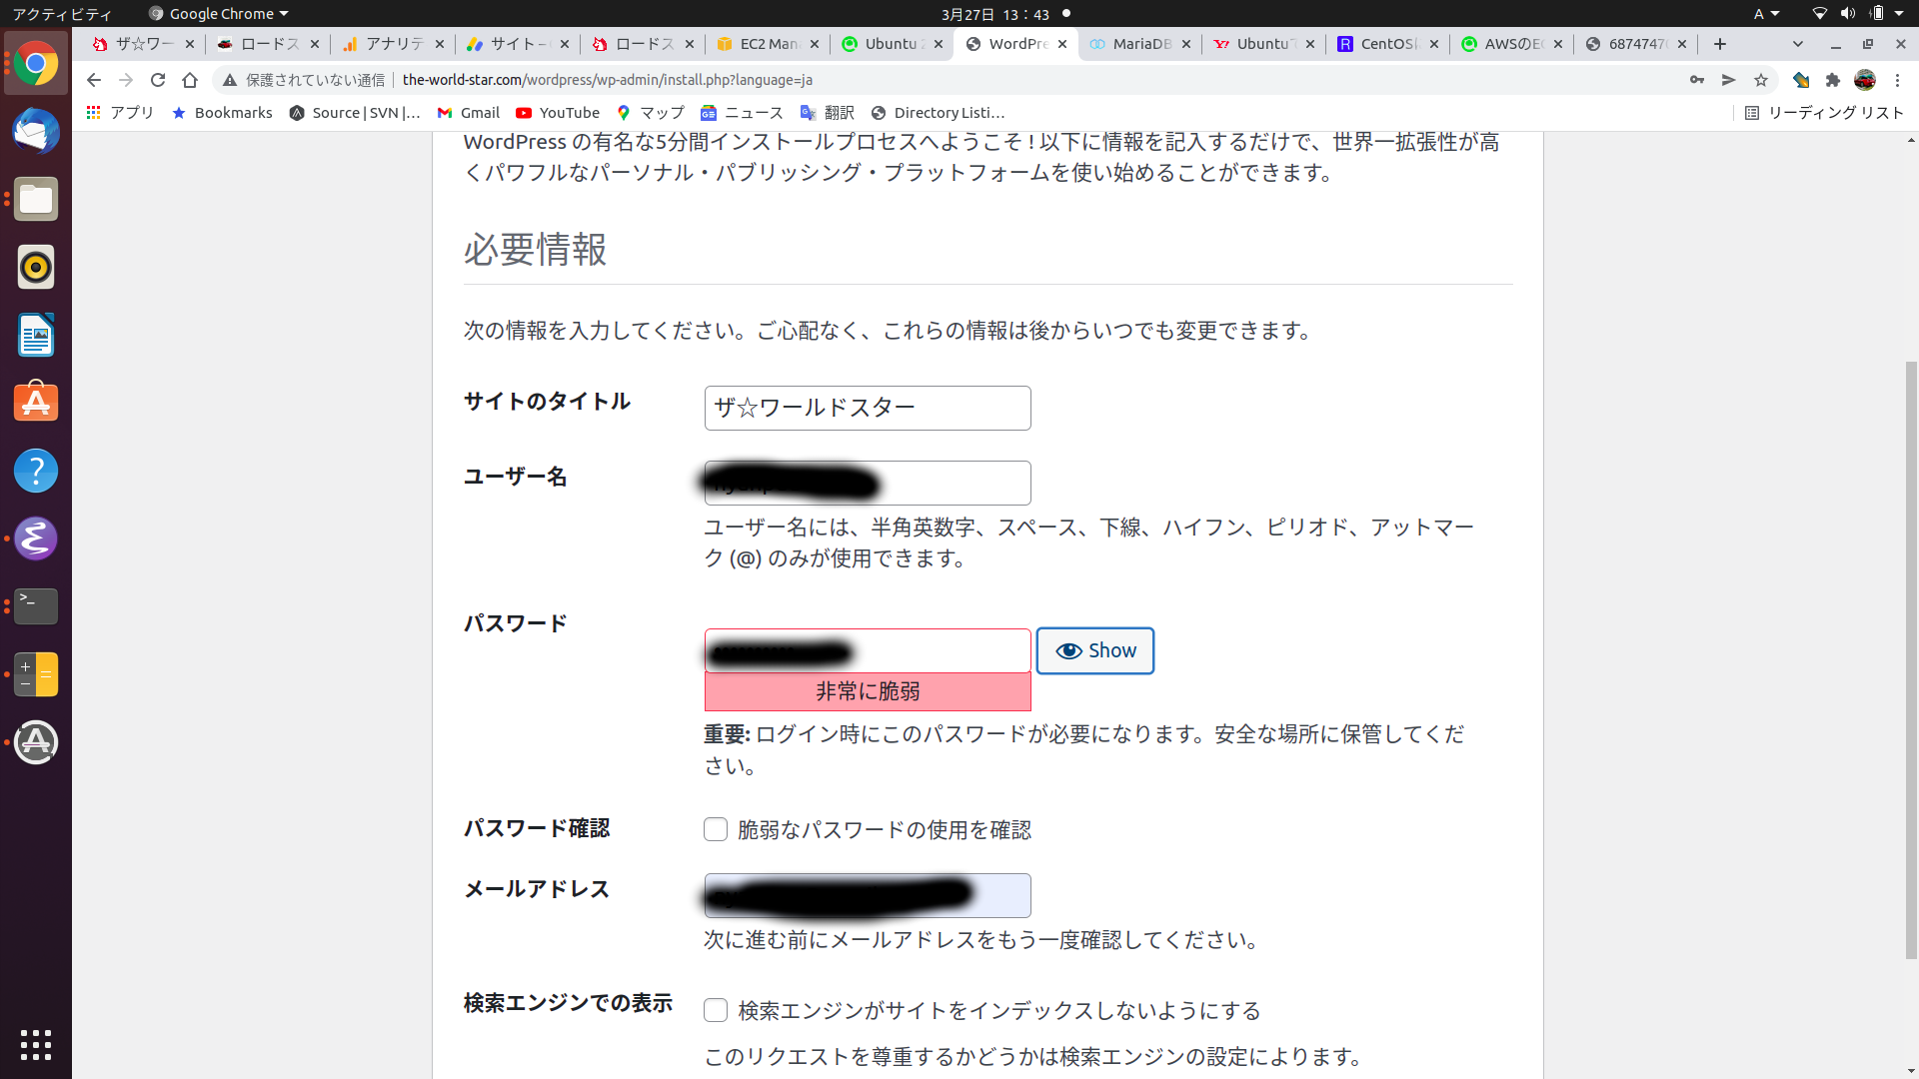Open the send-tab arrow icon in address bar
1919x1079 pixels.
tap(1729, 80)
